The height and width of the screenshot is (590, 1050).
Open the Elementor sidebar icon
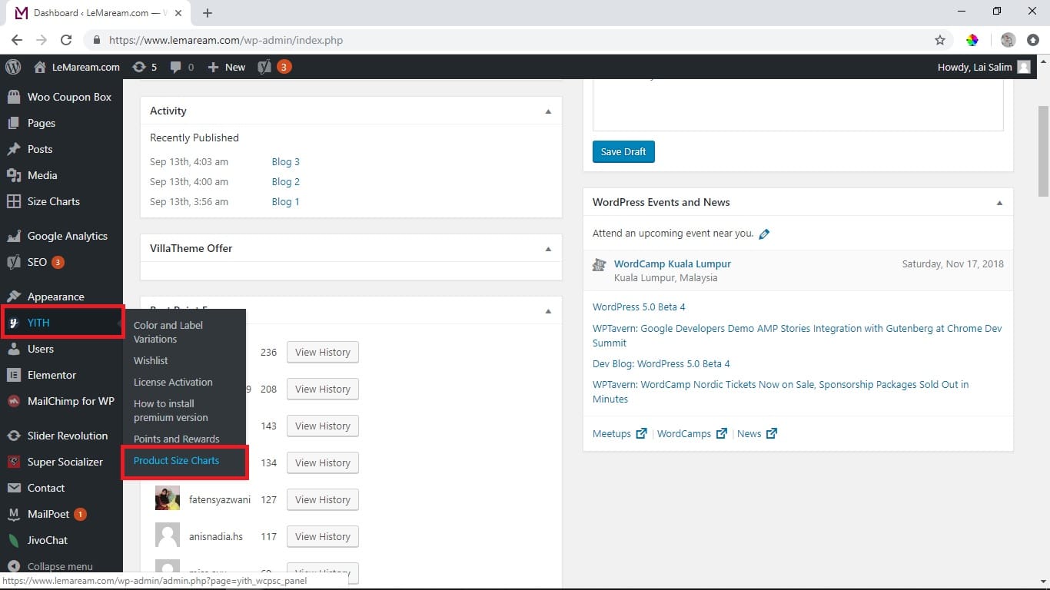click(x=13, y=375)
